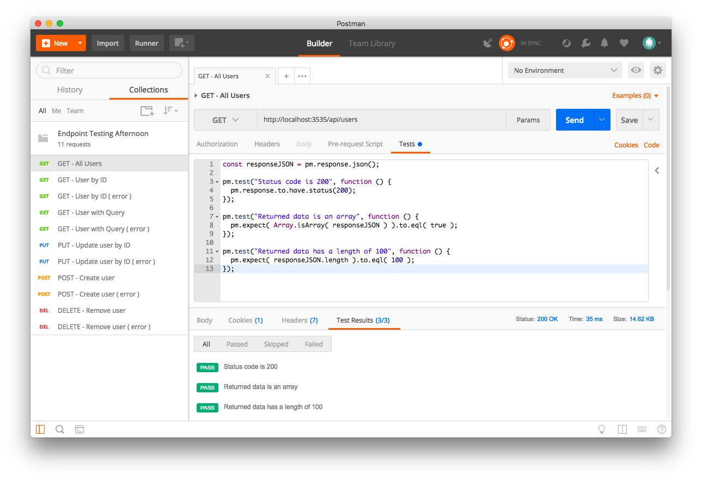Screen dimensions: 702x481
Task: Click the blue Send button
Action: [x=575, y=120]
